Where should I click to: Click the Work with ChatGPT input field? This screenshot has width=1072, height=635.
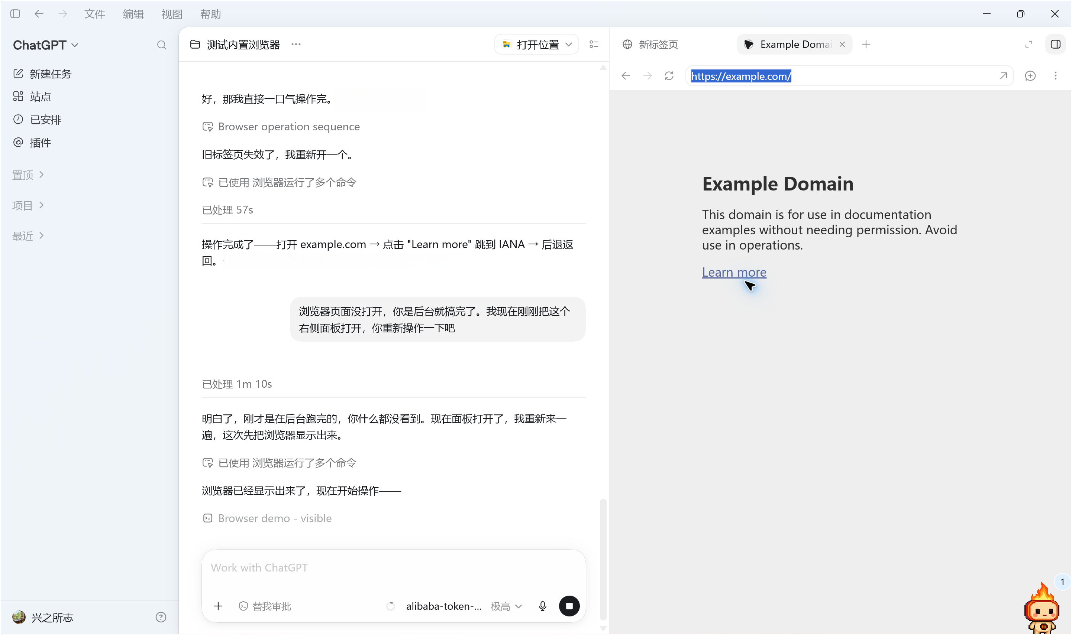(393, 568)
